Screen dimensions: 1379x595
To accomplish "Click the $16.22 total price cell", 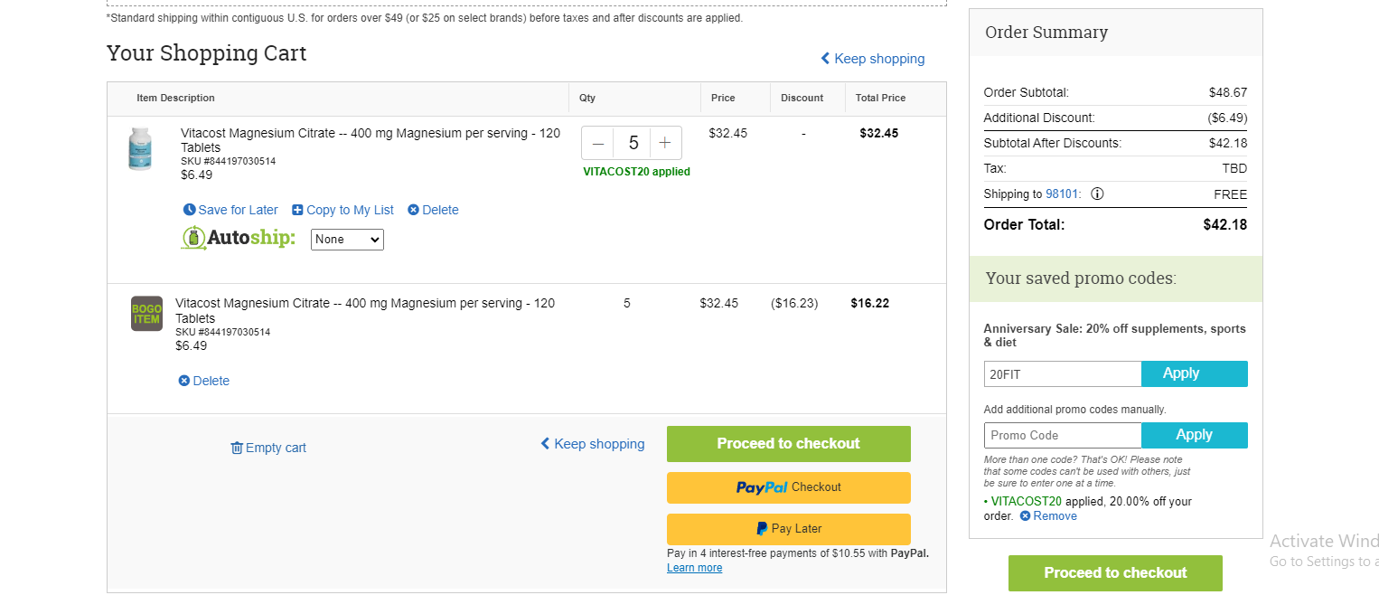I will click(869, 303).
